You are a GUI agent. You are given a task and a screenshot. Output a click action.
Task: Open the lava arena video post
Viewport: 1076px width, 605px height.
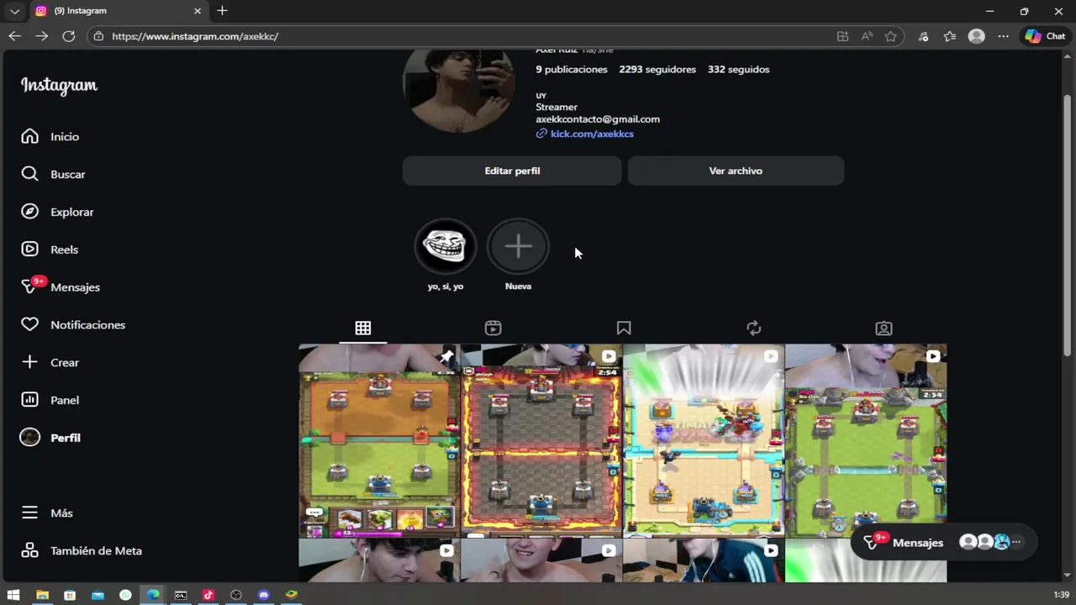(541, 440)
